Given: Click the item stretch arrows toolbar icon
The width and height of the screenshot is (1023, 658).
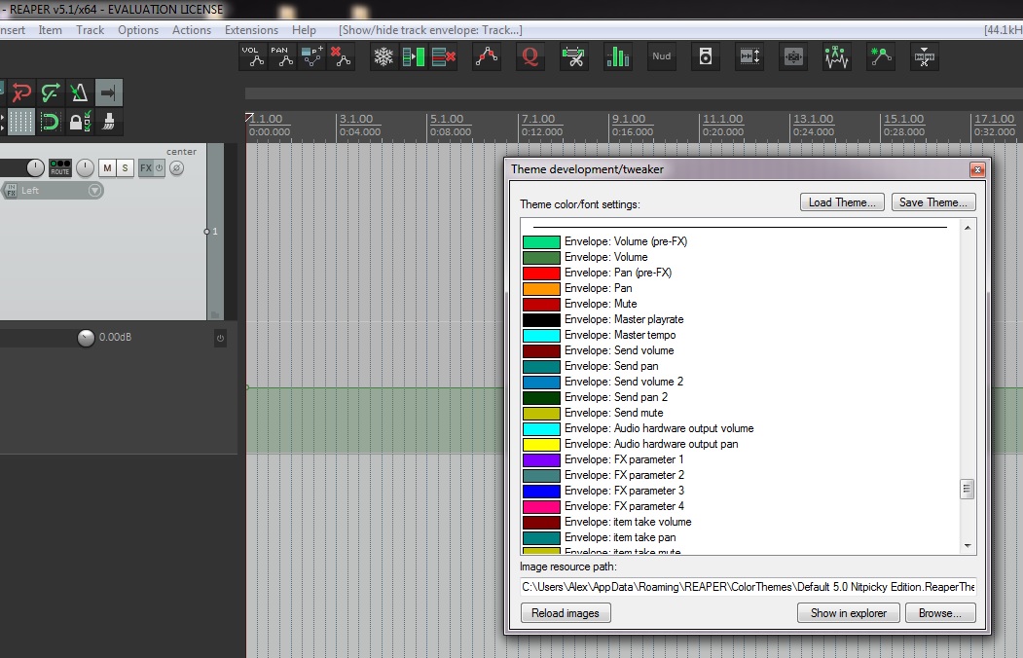Looking at the screenshot, I should click(749, 57).
